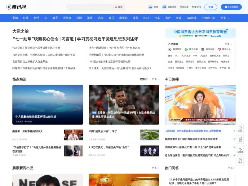Open the thumbnail beside 姜德果 article
The width and height of the screenshot is (248, 186).
73,135
